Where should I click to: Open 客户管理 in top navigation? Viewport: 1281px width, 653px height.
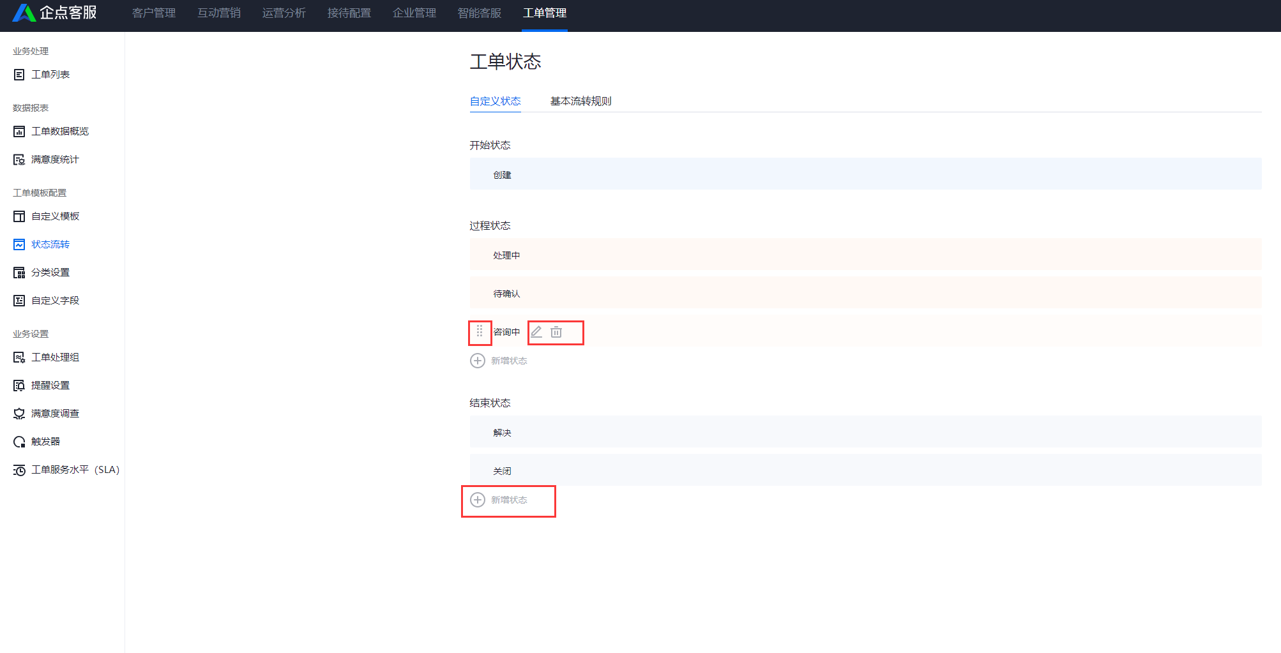tap(154, 13)
